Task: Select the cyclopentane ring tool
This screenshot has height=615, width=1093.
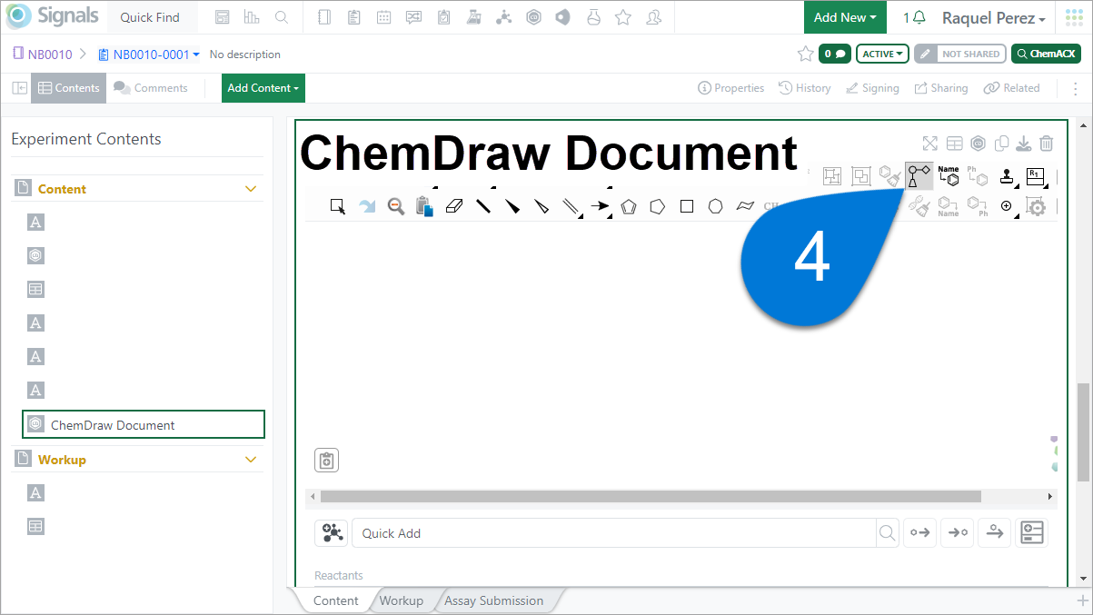Action: [658, 206]
